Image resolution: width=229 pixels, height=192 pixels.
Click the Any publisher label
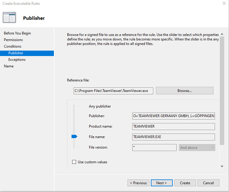[100, 106]
